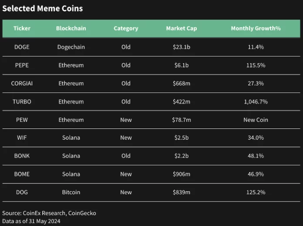This screenshot has height=226, width=303.
Task: Click the Monthly Growth% column header
Action: pos(256,28)
